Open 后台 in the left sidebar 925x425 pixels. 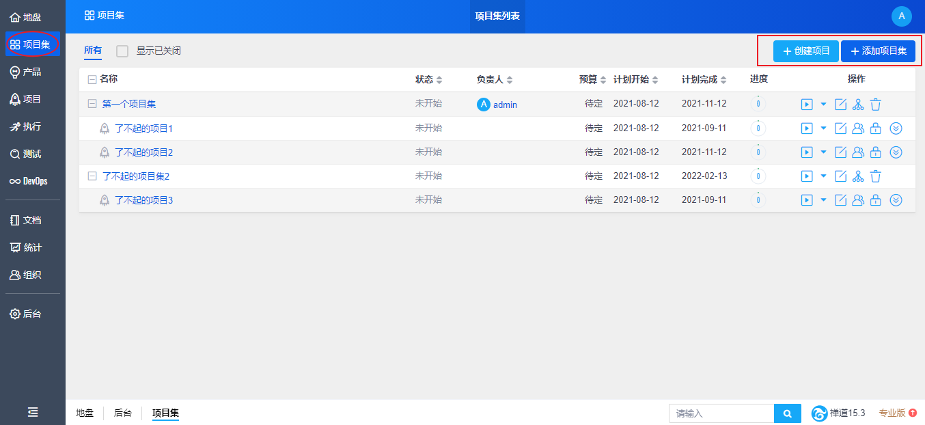click(x=33, y=314)
